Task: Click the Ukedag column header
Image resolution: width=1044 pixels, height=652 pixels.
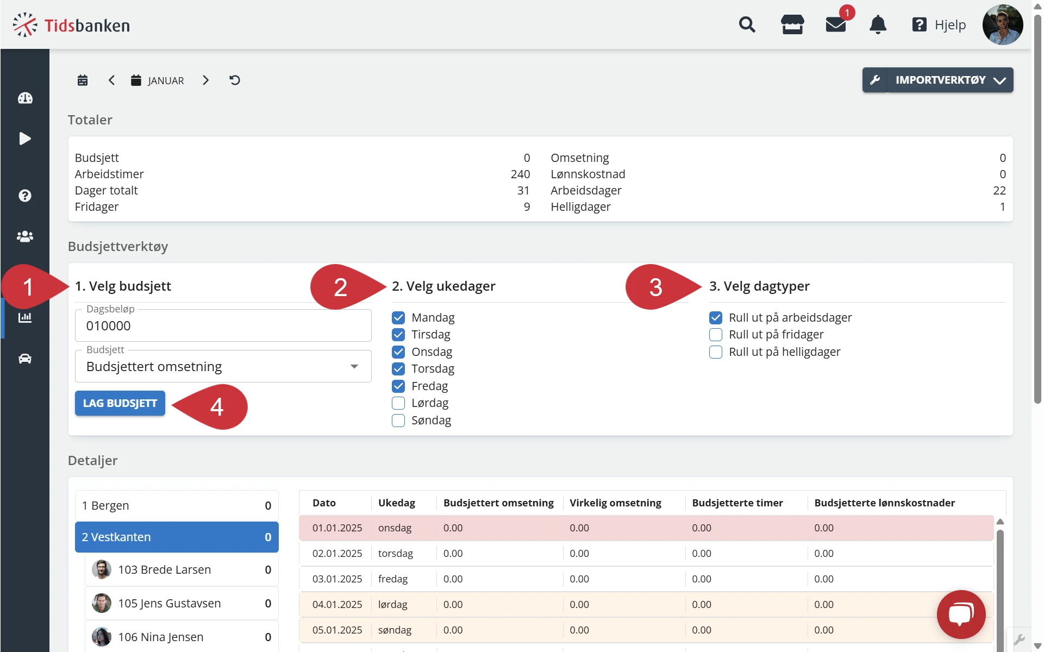Action: coord(397,503)
